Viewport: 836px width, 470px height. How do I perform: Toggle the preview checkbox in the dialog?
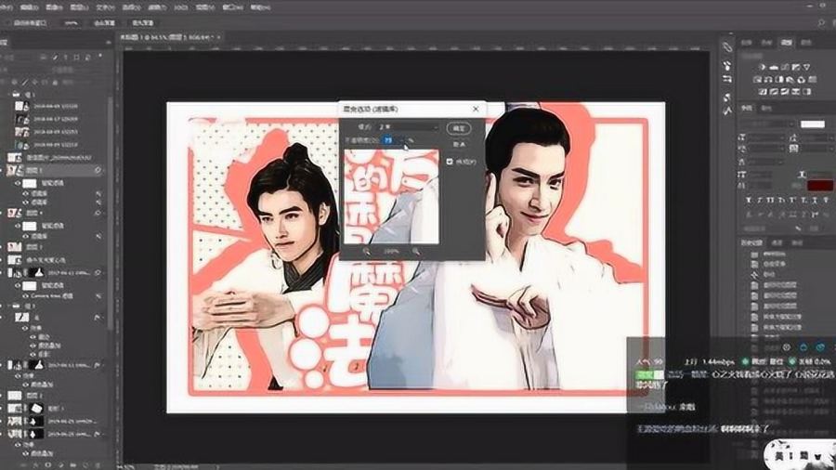450,162
